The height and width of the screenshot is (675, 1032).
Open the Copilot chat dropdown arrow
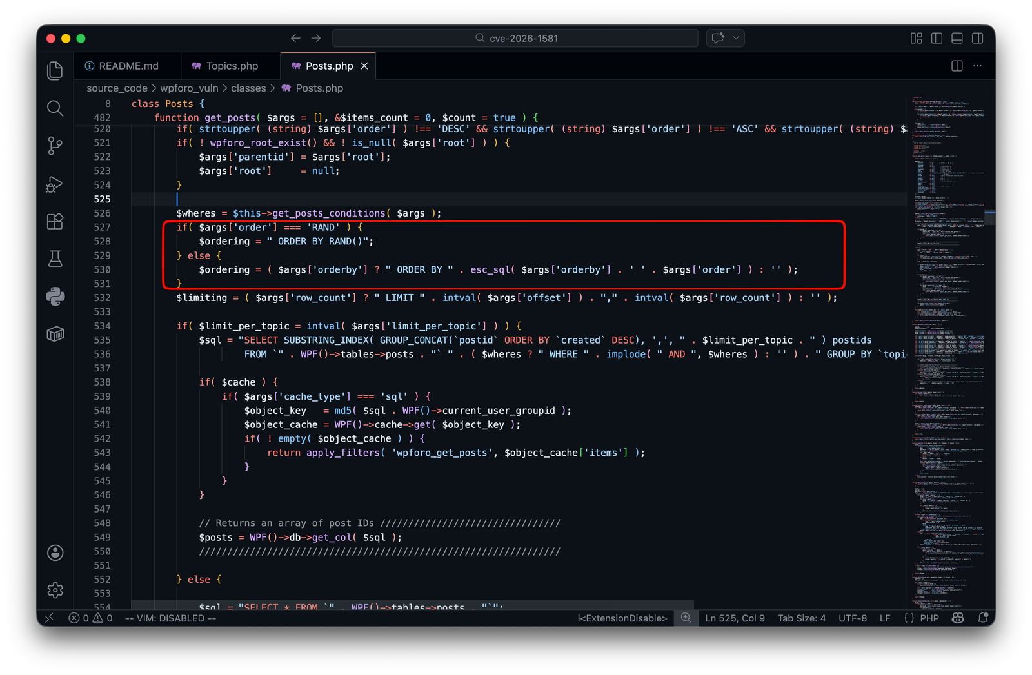[x=736, y=38]
